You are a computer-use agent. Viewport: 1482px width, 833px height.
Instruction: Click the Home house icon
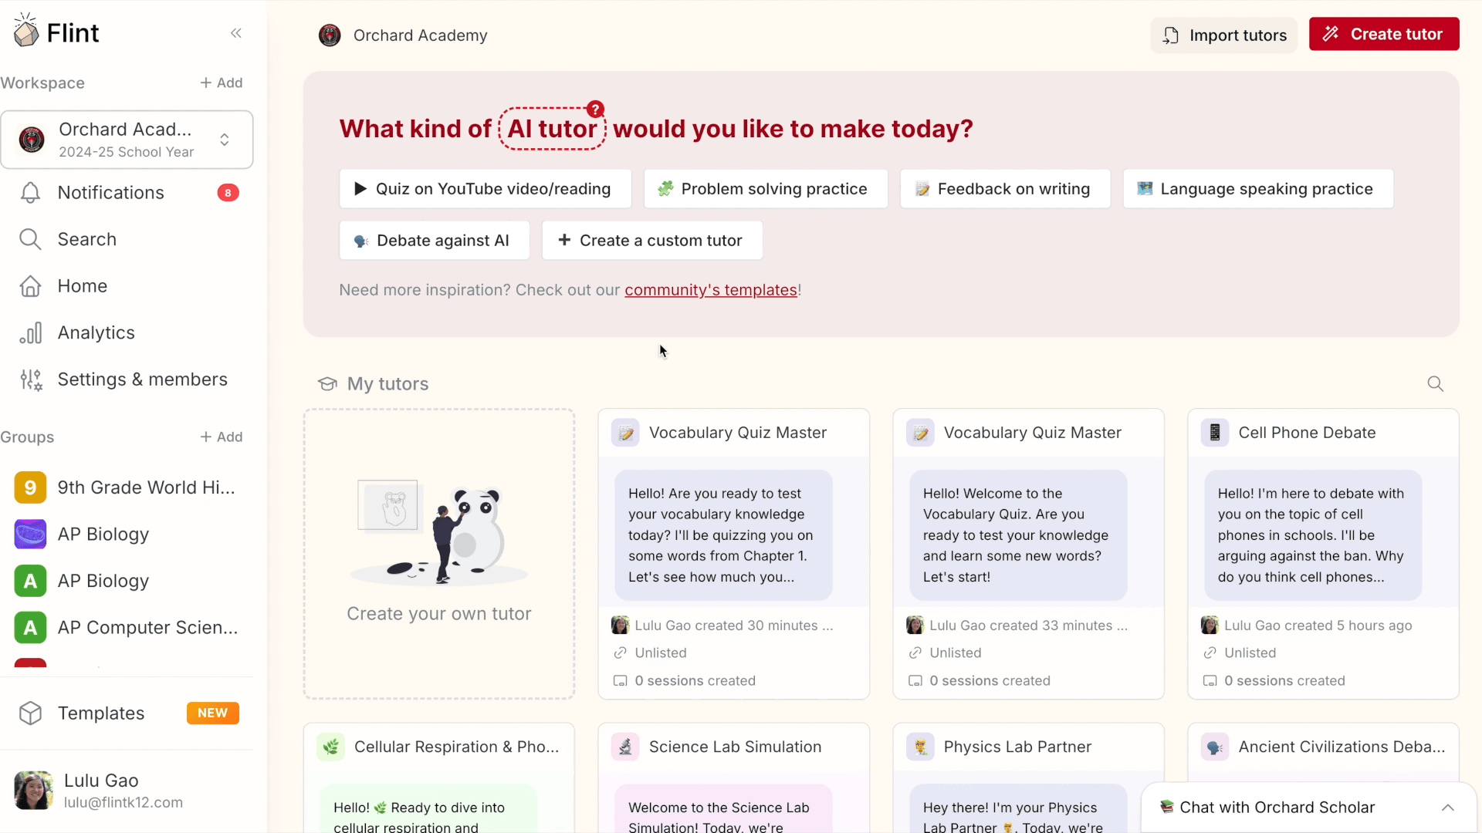[x=30, y=286]
